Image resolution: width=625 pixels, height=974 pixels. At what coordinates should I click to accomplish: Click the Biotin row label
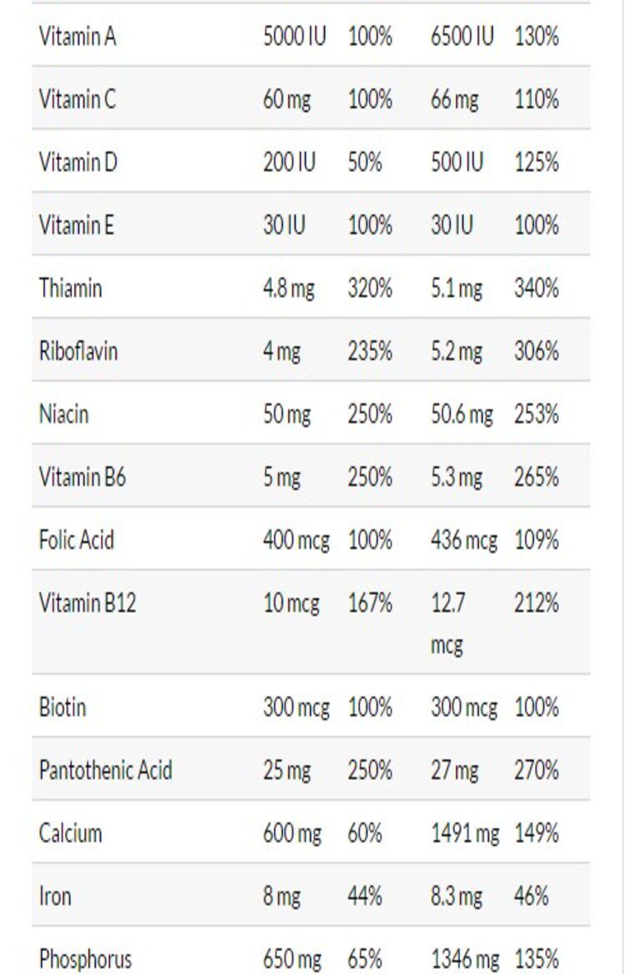(62, 708)
